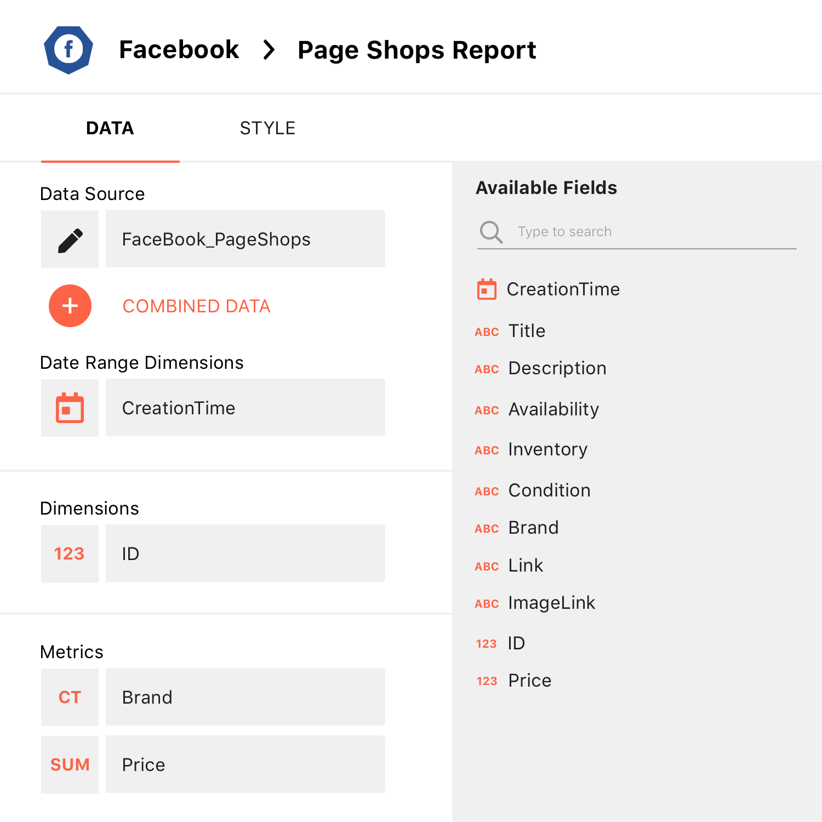Click the CT aggregation icon beside Brand metric

click(70, 697)
